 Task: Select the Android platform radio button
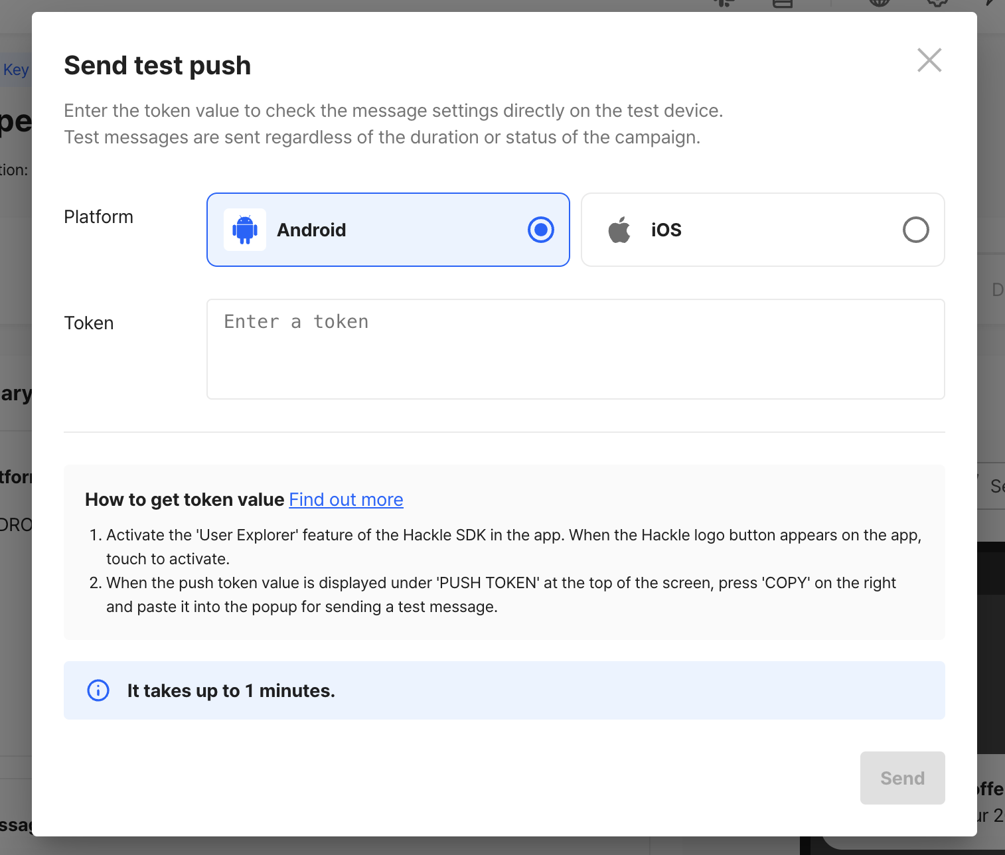(541, 230)
